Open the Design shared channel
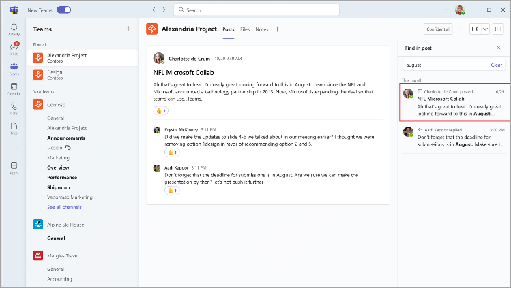511x288 pixels. 55,148
